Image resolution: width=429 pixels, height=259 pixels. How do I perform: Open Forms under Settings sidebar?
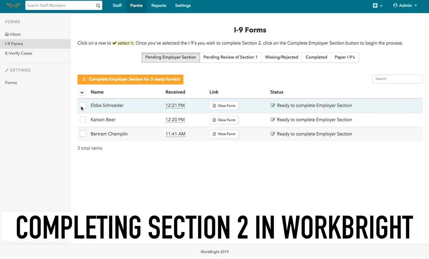pyautogui.click(x=11, y=83)
